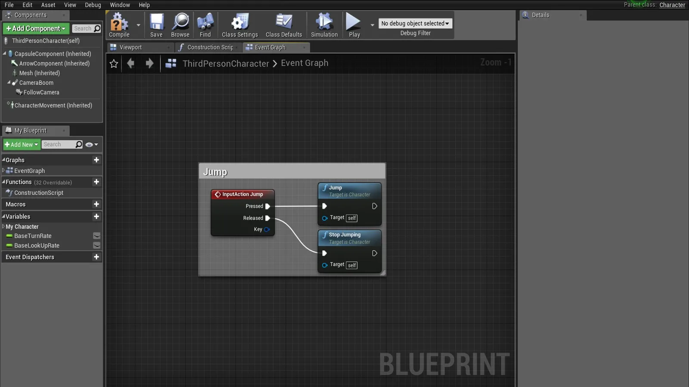Click the Find magnifier toolbar icon
689x387 pixels.
click(205, 21)
